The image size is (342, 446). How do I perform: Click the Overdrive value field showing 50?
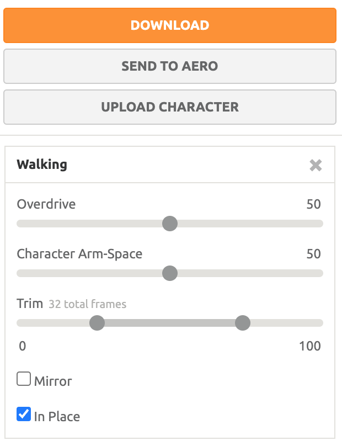tap(313, 204)
